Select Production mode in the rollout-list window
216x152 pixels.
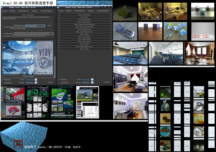[59, 79]
